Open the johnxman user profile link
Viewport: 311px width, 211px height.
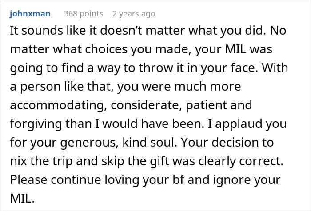coord(30,13)
